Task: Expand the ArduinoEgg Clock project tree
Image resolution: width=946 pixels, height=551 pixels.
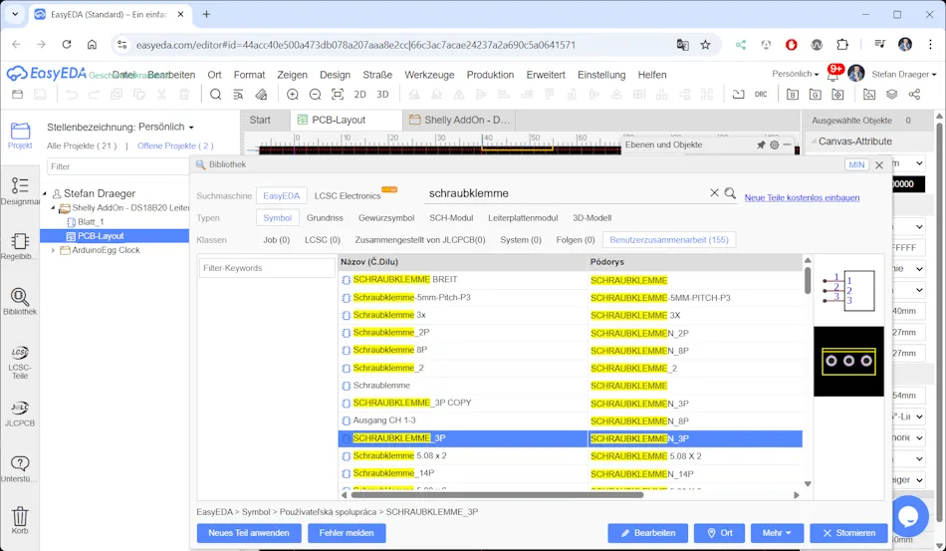Action: tap(54, 250)
